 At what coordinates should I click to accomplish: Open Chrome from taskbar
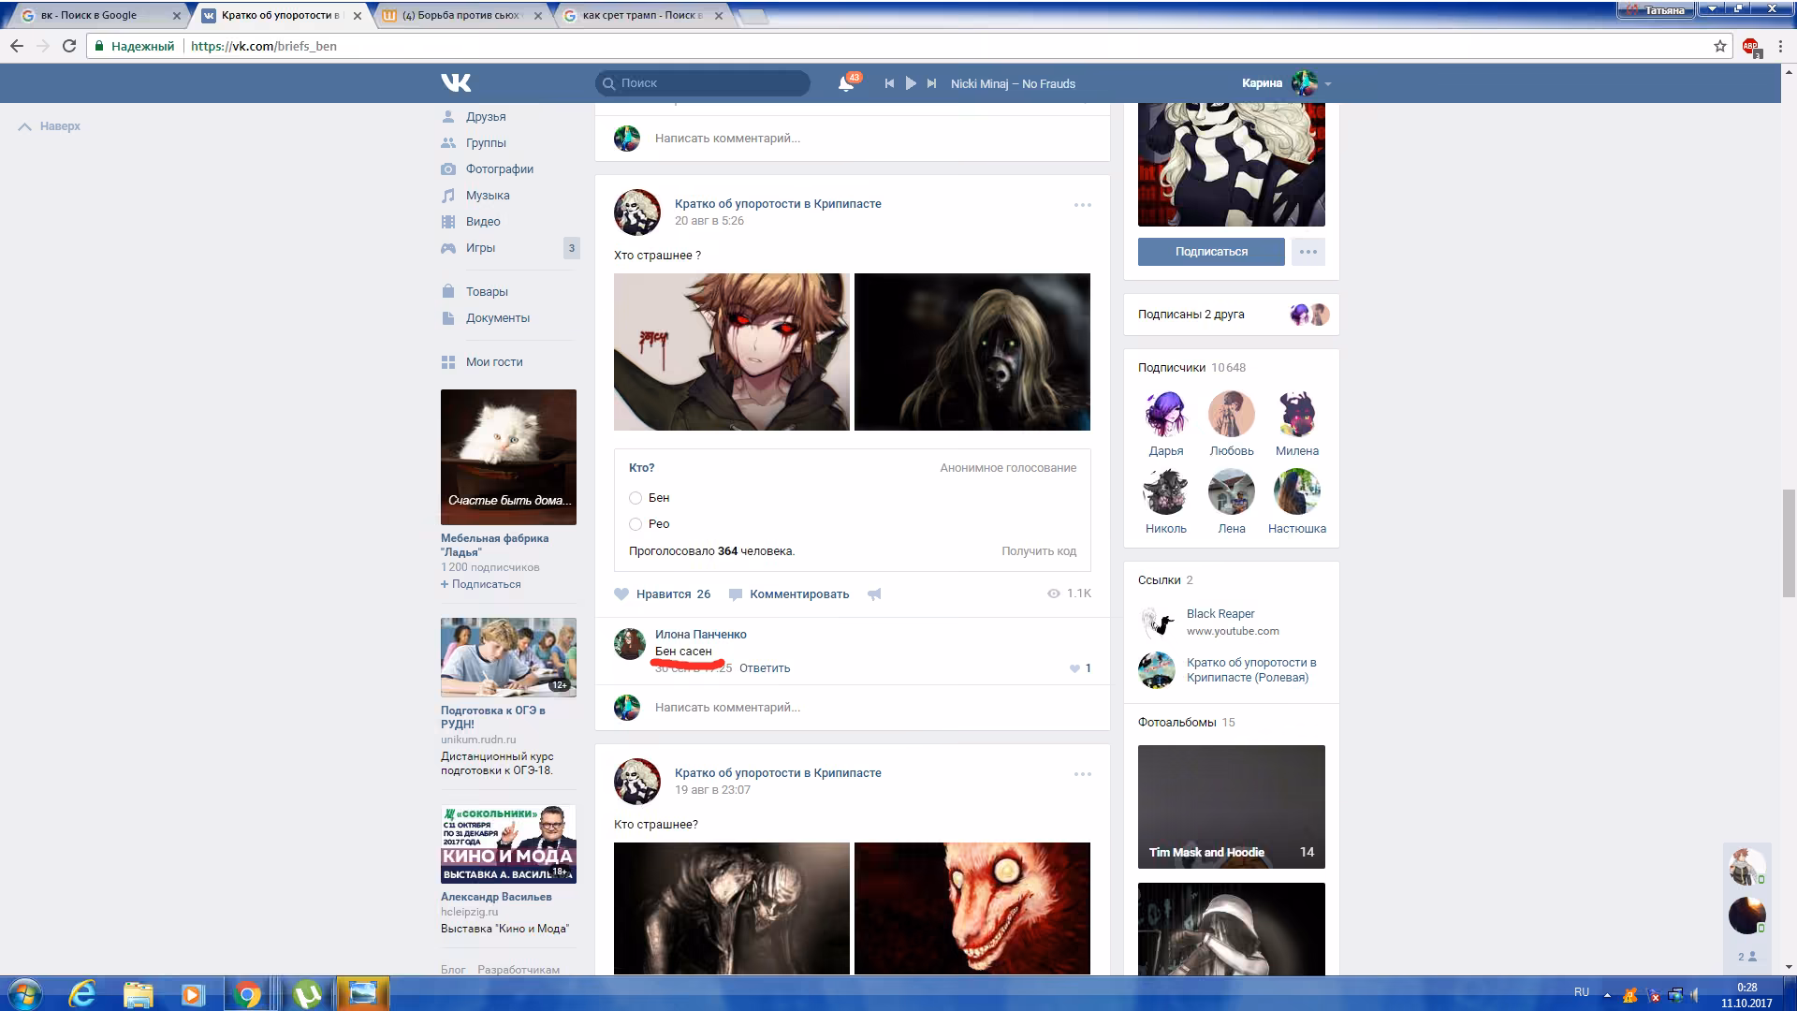[248, 993]
